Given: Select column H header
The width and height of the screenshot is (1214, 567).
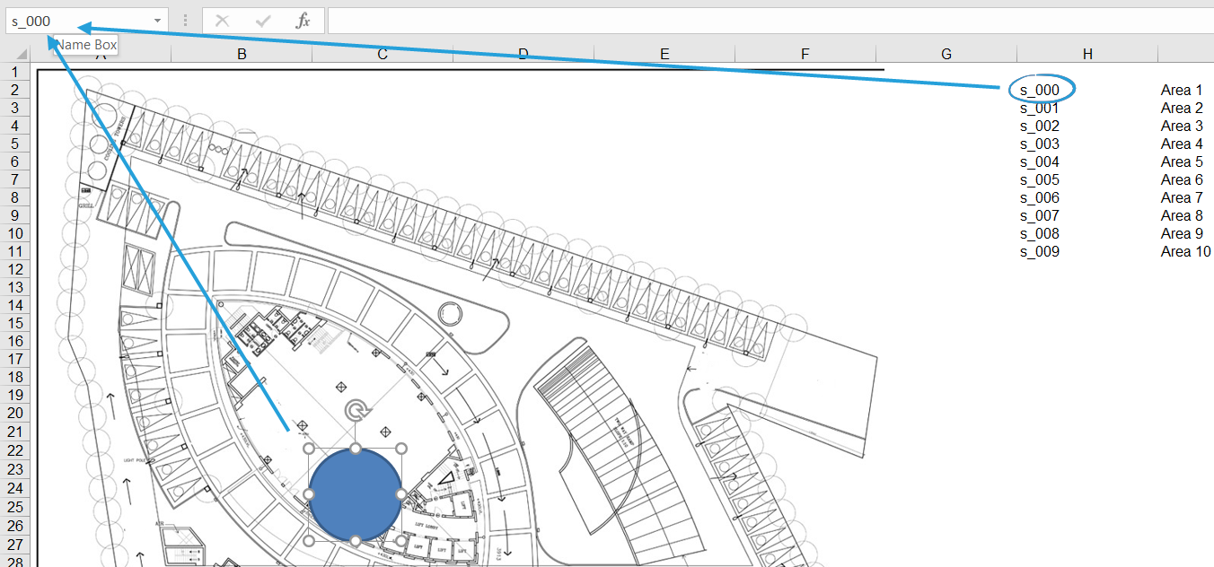Looking at the screenshot, I should pyautogui.click(x=1087, y=54).
